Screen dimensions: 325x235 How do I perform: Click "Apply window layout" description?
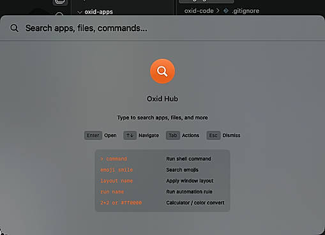coord(190,181)
